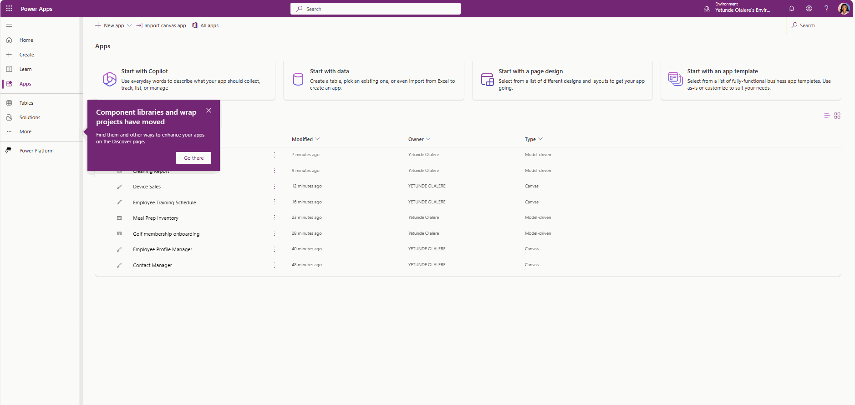Click the top Search input field
The height and width of the screenshot is (405, 855).
point(376,9)
